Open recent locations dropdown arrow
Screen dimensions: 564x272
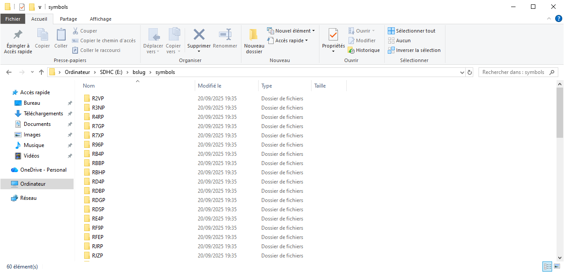(32, 72)
